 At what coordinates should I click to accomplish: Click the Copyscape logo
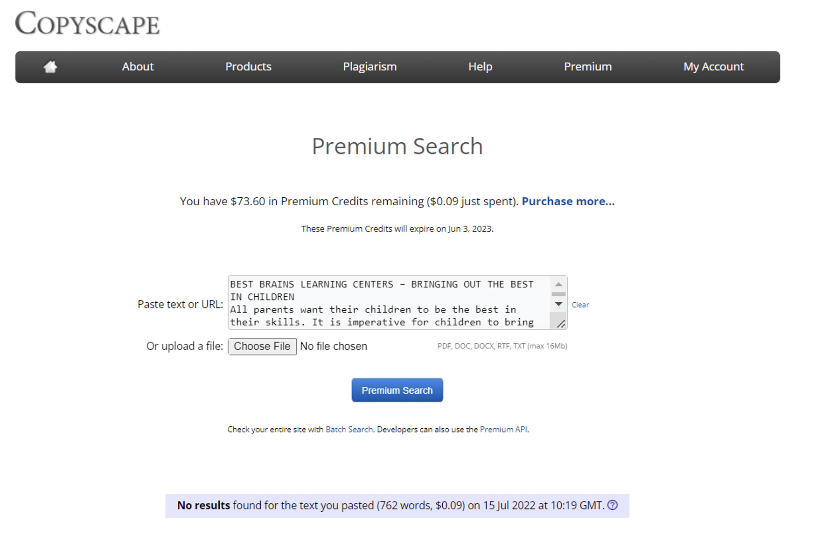pos(87,23)
